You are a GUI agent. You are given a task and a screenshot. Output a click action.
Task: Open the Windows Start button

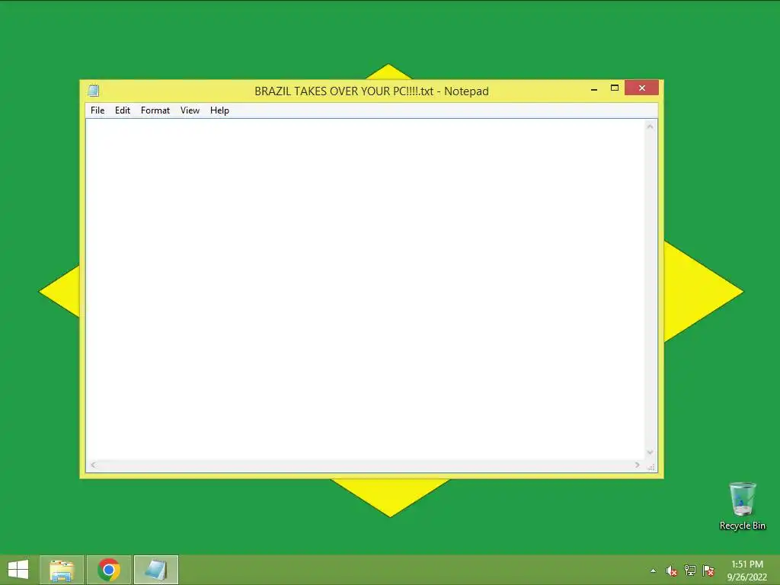click(18, 570)
